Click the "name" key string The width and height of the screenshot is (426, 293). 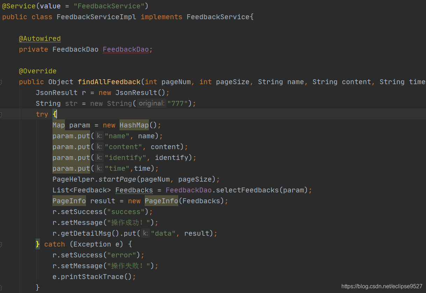117,136
